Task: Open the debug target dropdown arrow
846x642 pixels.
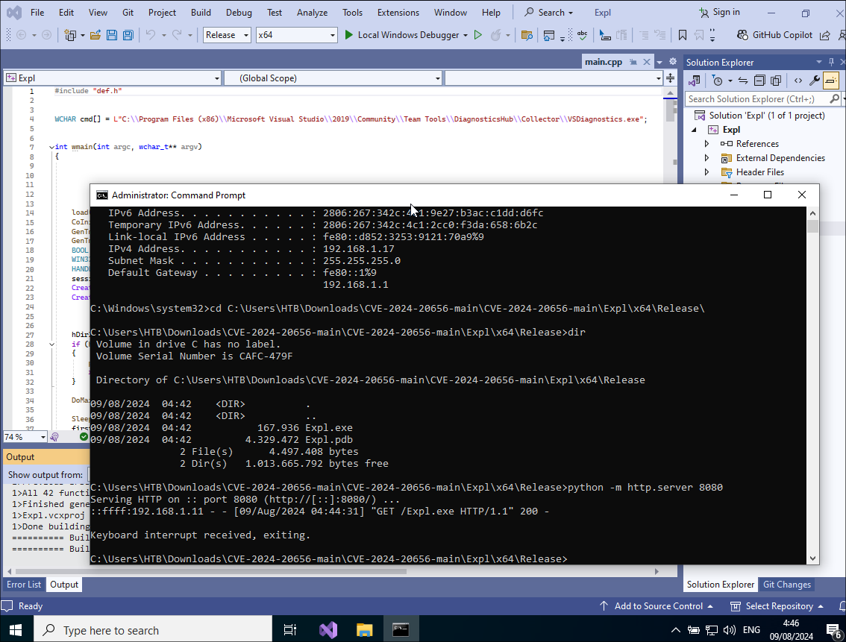Action: point(465,35)
